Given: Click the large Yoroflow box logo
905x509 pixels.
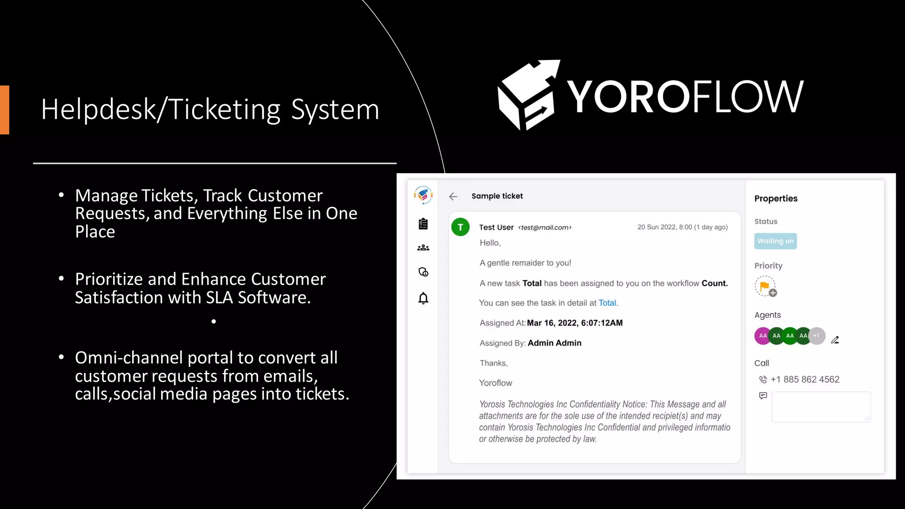Looking at the screenshot, I should point(529,95).
